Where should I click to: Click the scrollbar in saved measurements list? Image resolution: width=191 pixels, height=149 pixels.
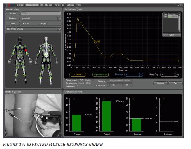179,22
